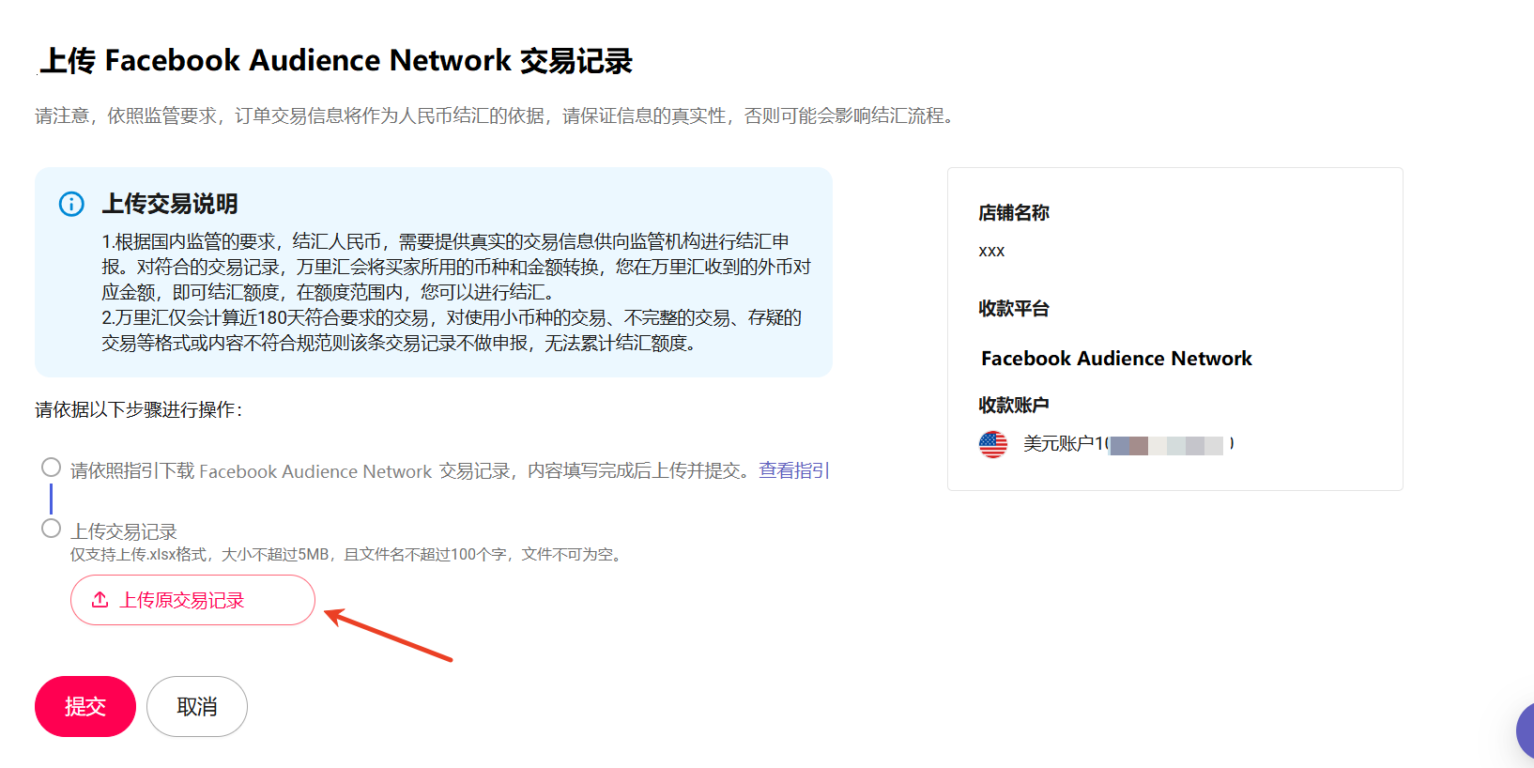The height and width of the screenshot is (768, 1534).
Task: Select the step circle beside 上传交易记录
Action: tap(52, 529)
